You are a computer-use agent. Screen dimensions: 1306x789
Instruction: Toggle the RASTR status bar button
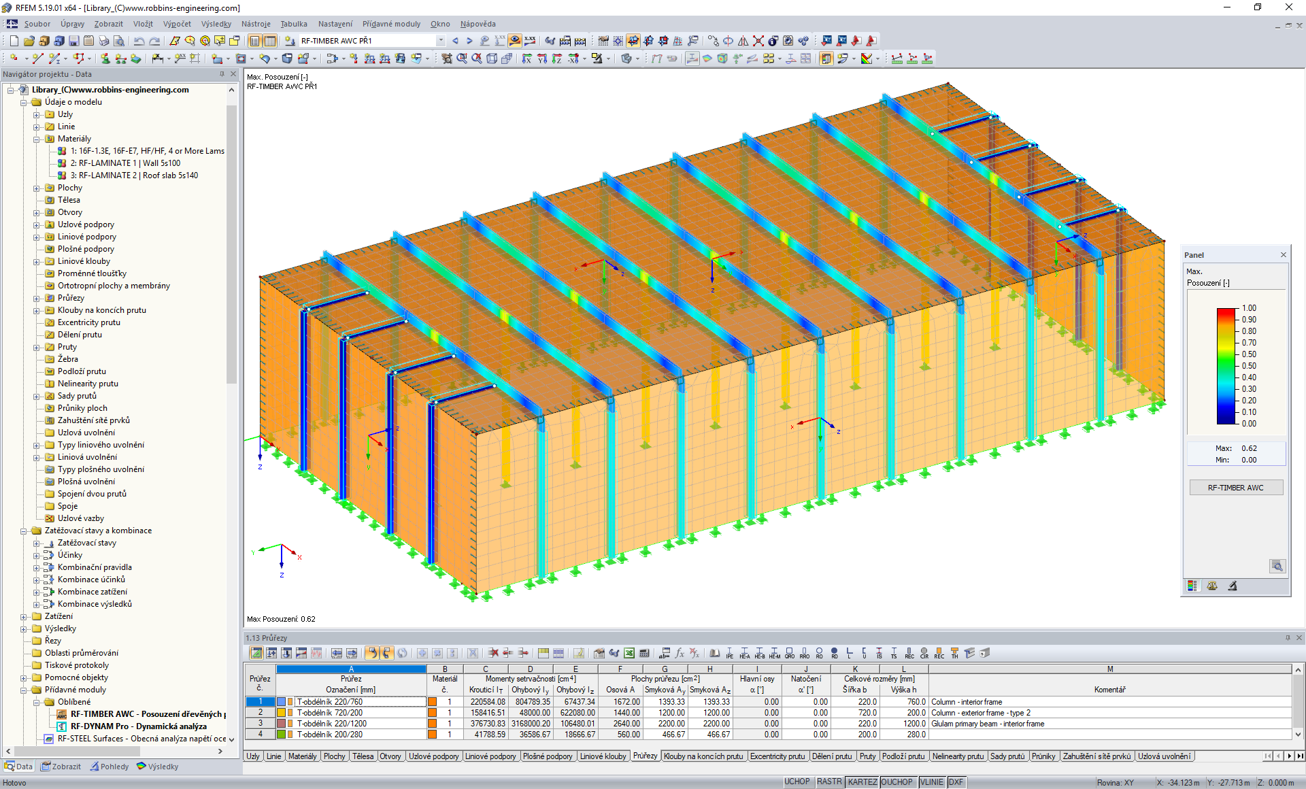(828, 782)
